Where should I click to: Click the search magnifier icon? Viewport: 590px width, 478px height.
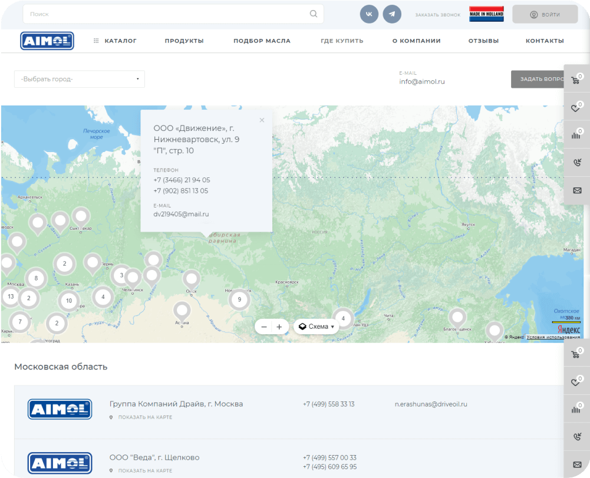pyautogui.click(x=314, y=14)
